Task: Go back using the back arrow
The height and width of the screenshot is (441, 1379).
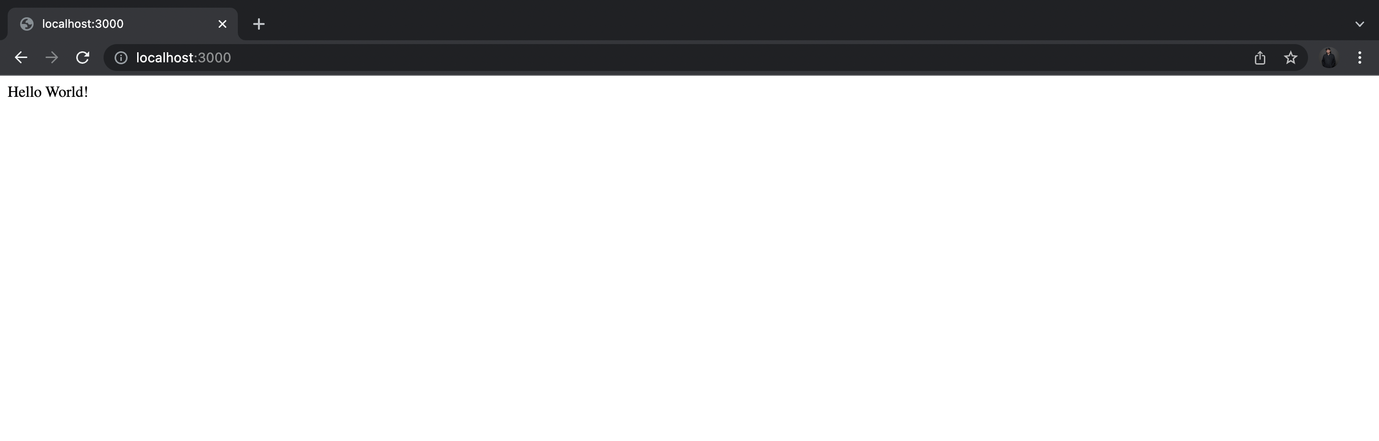Action: (x=21, y=58)
